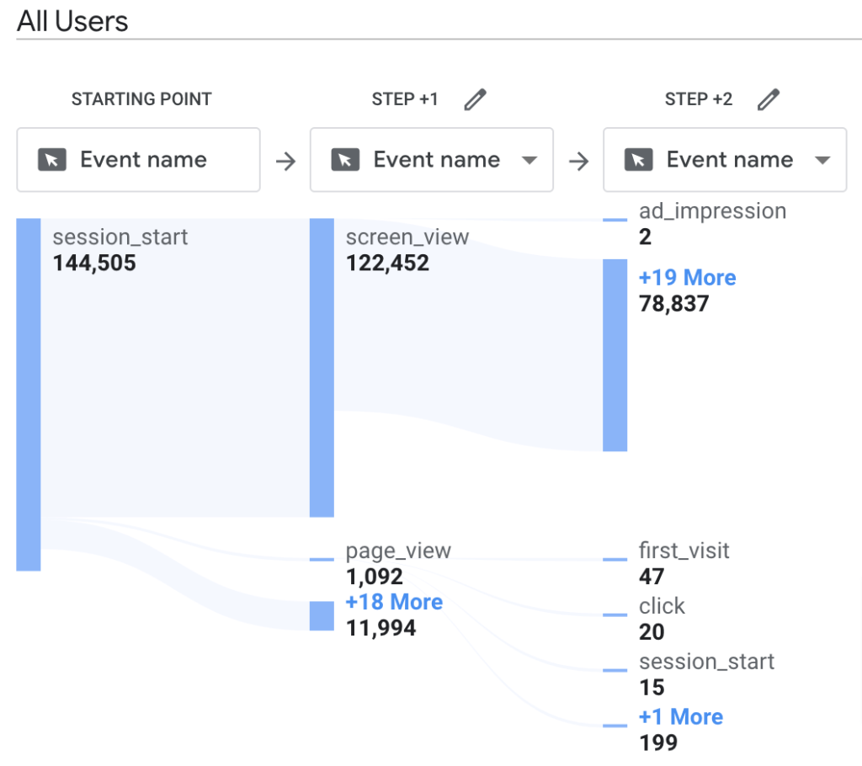The width and height of the screenshot is (862, 766).
Task: Select the ad_impression event in Step +2
Action: coord(711,210)
